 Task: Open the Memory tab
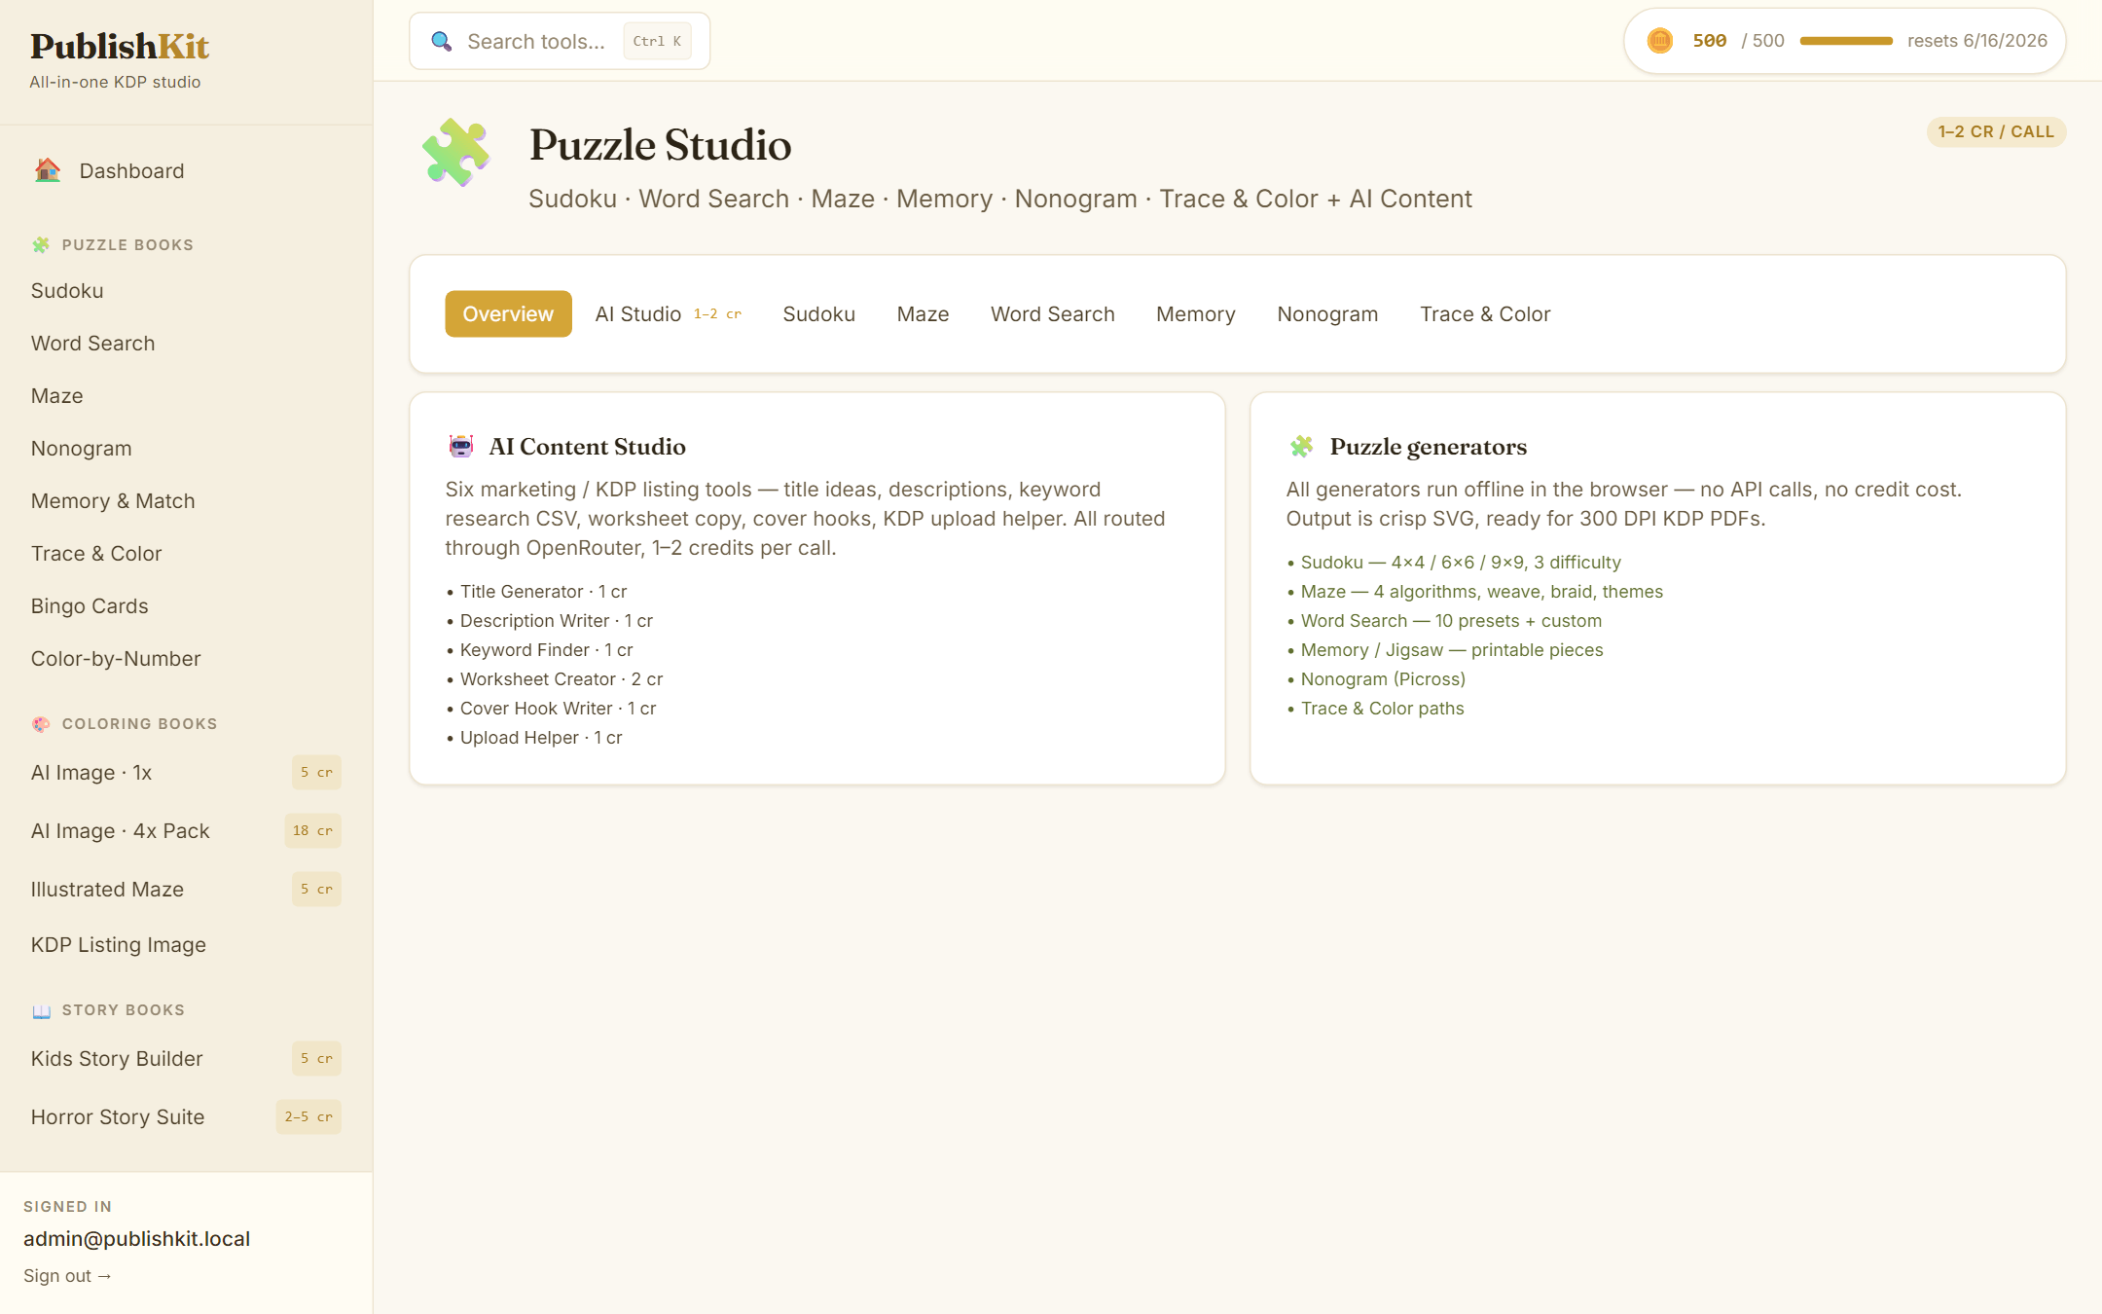1196,313
